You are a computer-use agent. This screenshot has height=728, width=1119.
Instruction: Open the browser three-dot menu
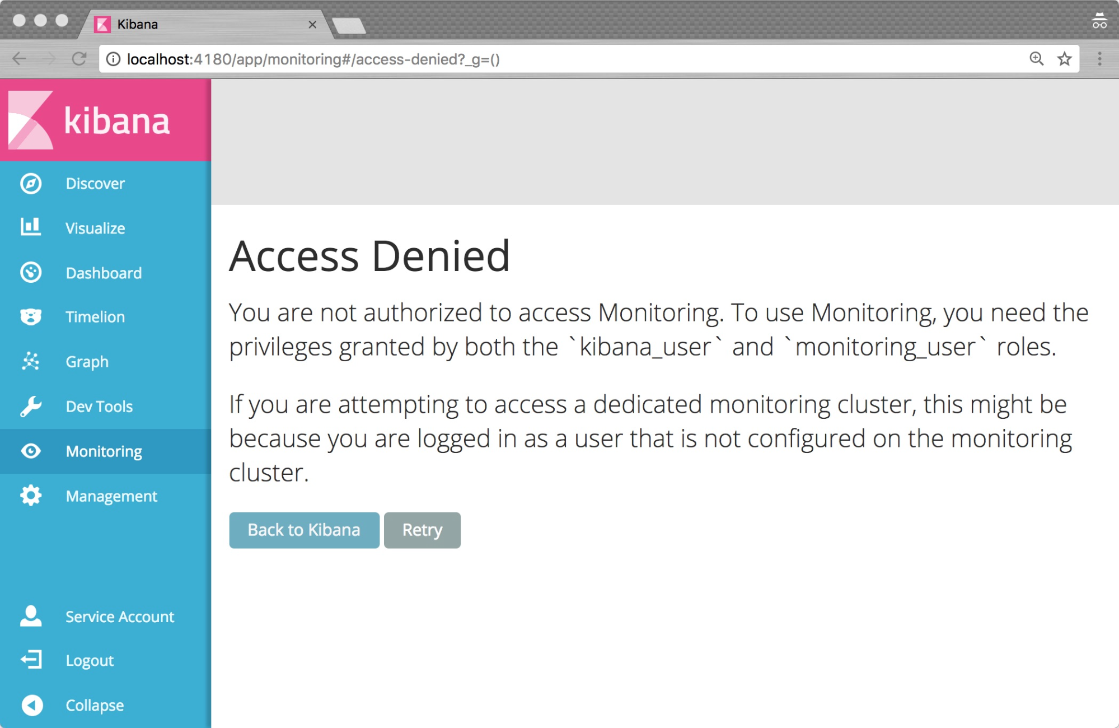point(1099,59)
